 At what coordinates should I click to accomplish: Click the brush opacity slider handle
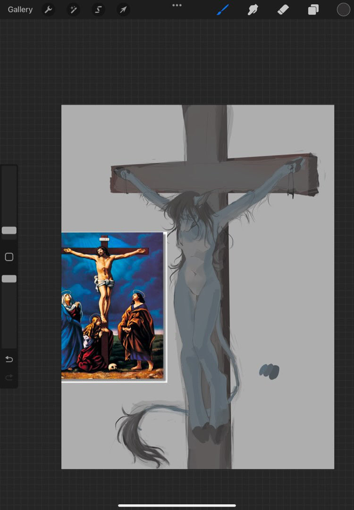coord(9,279)
